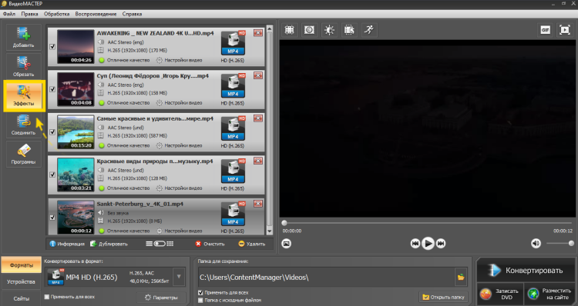Image resolution: width=578 pixels, height=306 pixels.
Task: Open the speed change running-man icon
Action: tap(369, 30)
